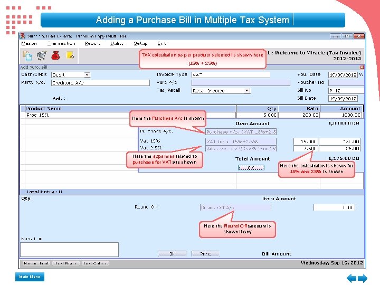
Task: Expand the Tax/Retail invoice dropdown
Action: tap(246, 91)
